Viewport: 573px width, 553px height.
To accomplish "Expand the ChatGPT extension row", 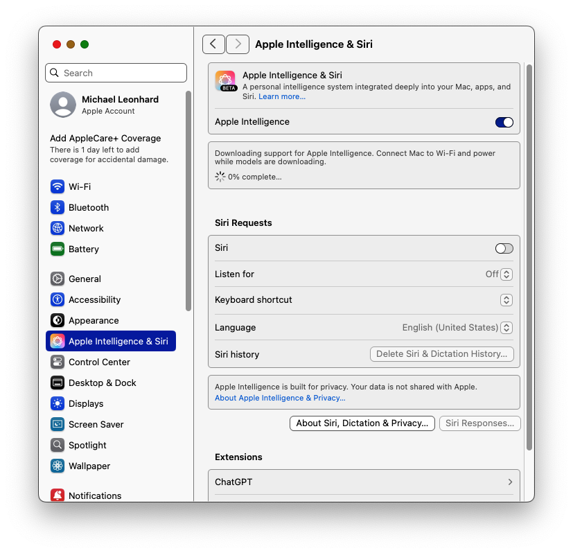I will click(364, 482).
